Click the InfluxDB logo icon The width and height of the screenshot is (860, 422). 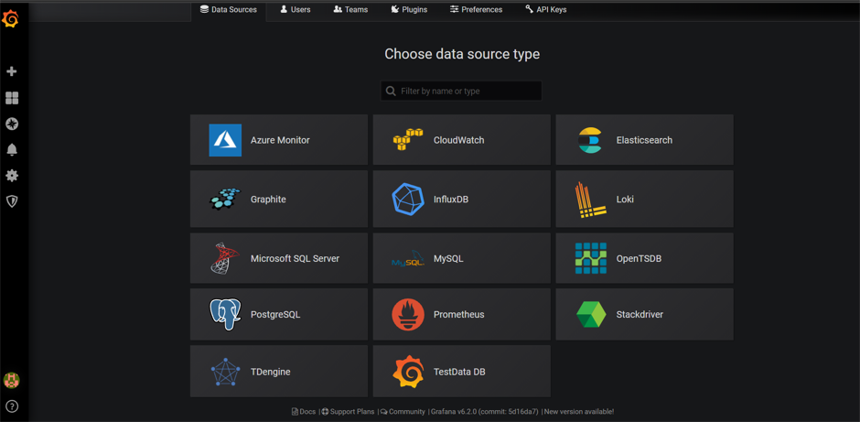pyautogui.click(x=408, y=199)
